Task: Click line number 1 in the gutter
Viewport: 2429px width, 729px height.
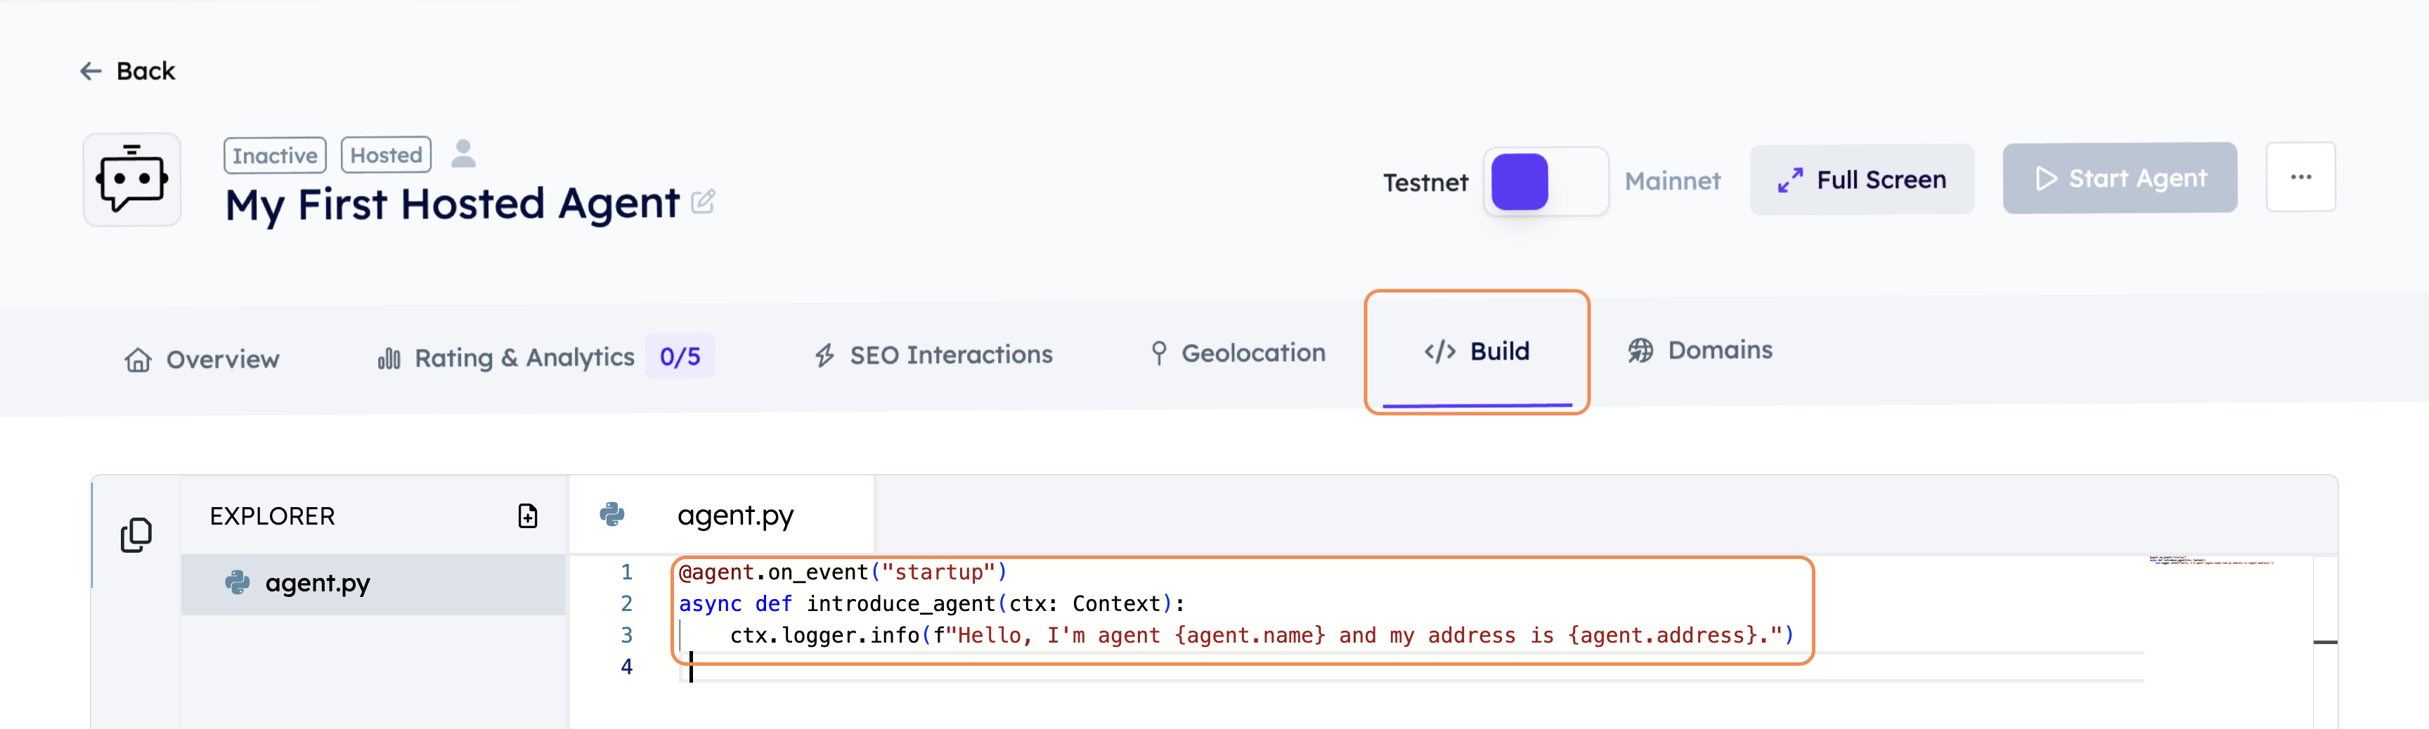Action: tap(626, 572)
